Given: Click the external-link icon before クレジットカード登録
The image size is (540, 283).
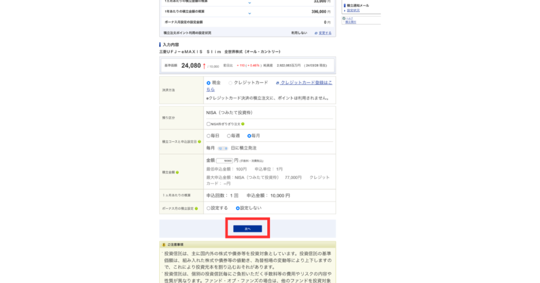Looking at the screenshot, I should pyautogui.click(x=277, y=83).
